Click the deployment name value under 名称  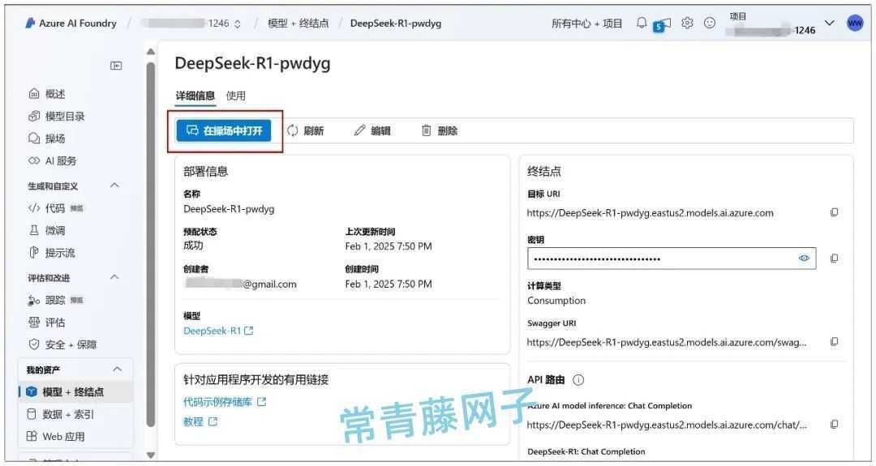[x=229, y=209]
